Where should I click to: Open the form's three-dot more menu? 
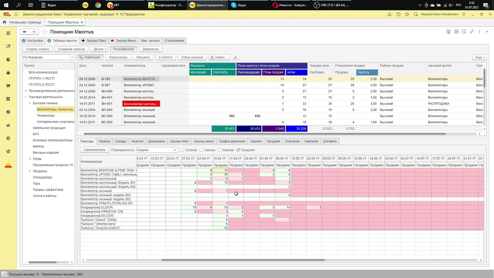click(479, 32)
